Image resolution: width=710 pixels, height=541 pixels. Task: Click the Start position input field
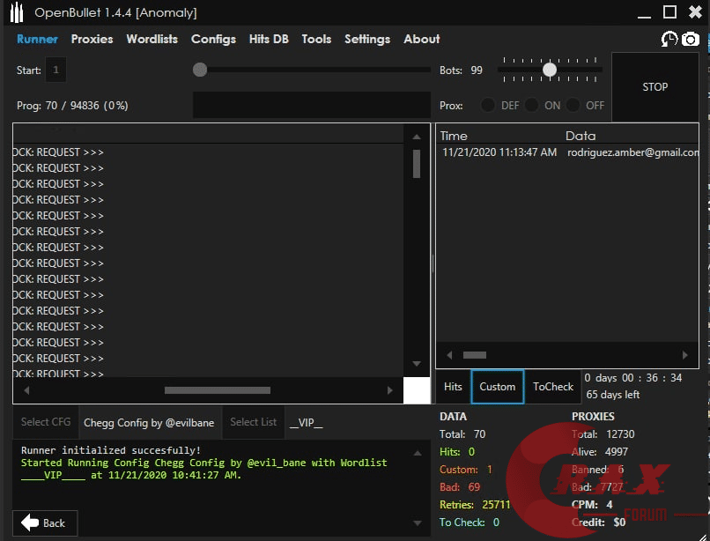(x=55, y=70)
